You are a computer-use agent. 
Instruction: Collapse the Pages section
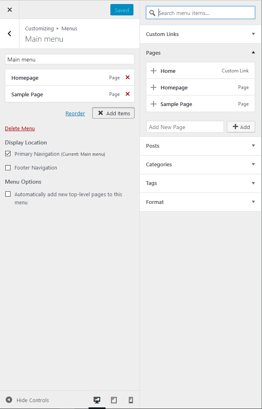pos(201,53)
